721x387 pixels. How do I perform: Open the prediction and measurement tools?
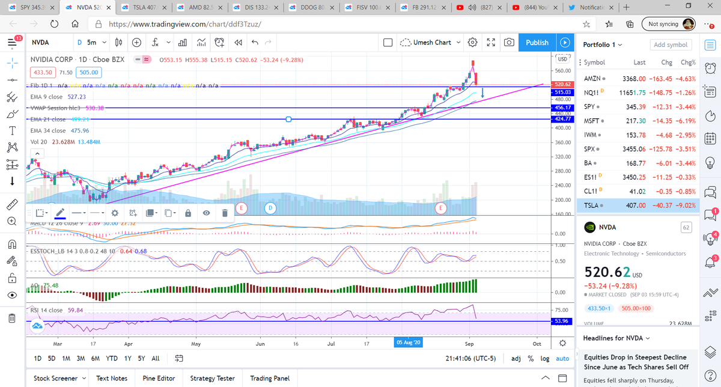[x=12, y=164]
